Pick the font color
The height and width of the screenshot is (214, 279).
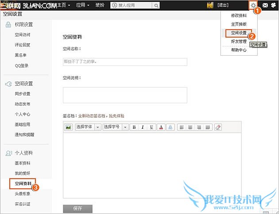[161, 127]
